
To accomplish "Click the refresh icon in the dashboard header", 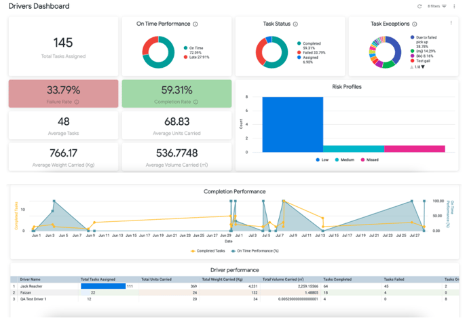I will tap(419, 6).
